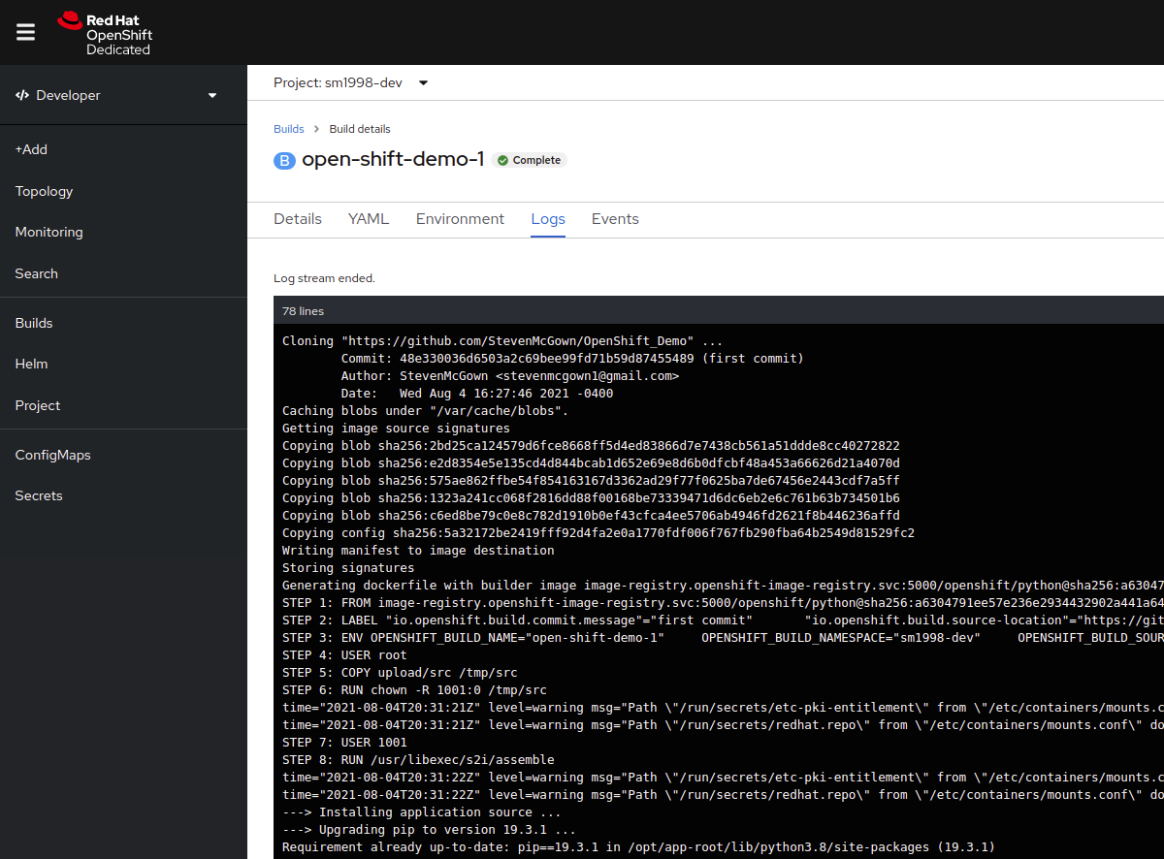Click the Log stream ended message

(324, 278)
